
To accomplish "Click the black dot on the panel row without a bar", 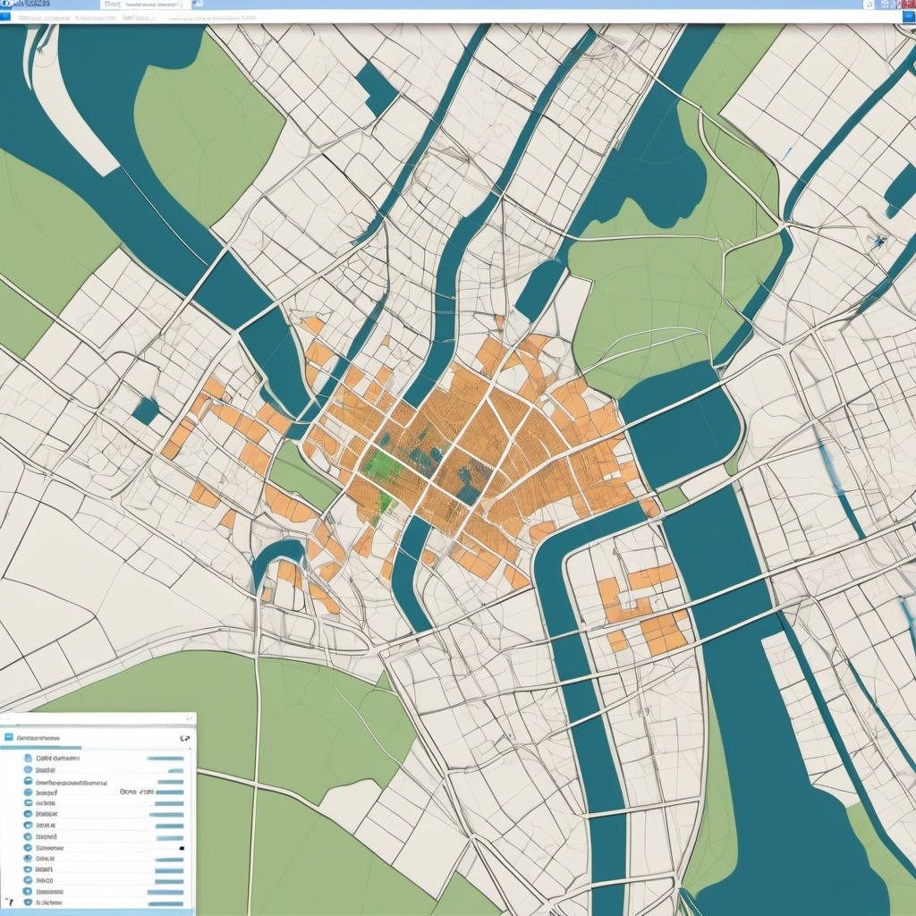I will pos(182,848).
